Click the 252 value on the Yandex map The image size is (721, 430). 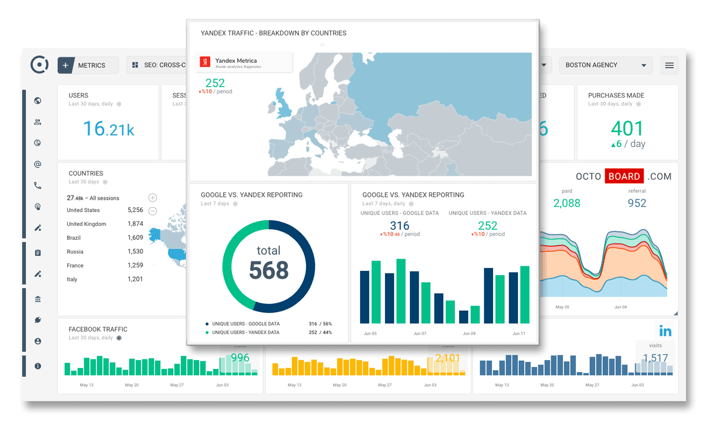coord(215,83)
